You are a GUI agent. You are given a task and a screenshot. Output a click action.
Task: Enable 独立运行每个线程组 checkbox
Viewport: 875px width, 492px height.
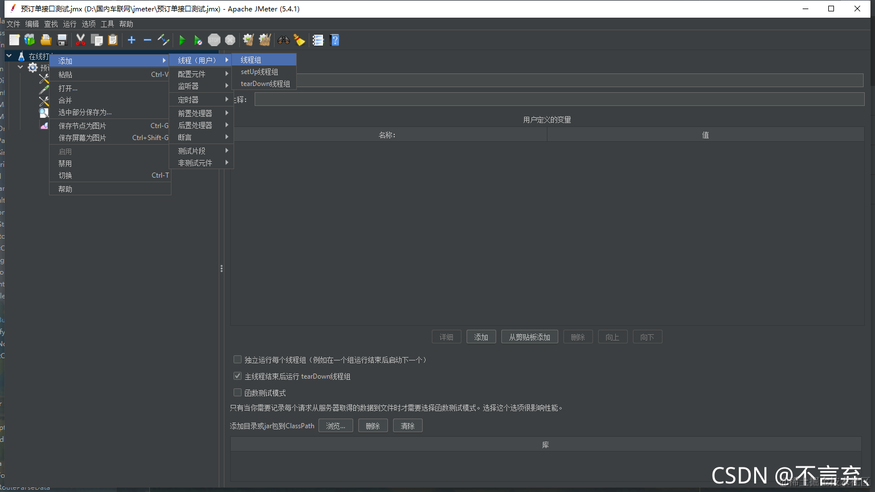click(238, 359)
